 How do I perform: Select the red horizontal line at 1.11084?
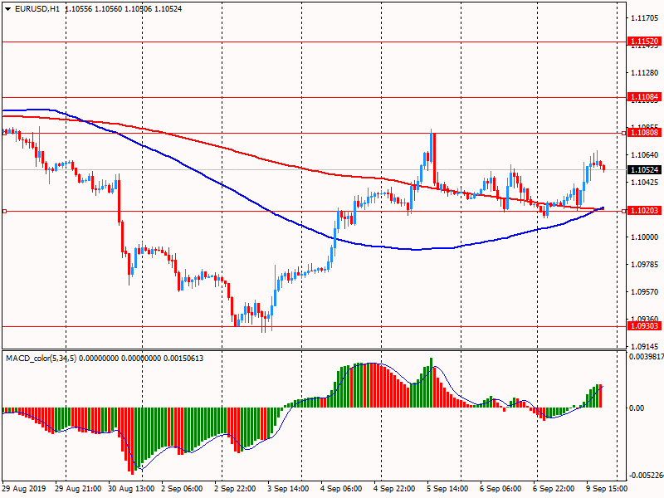[x=314, y=97]
